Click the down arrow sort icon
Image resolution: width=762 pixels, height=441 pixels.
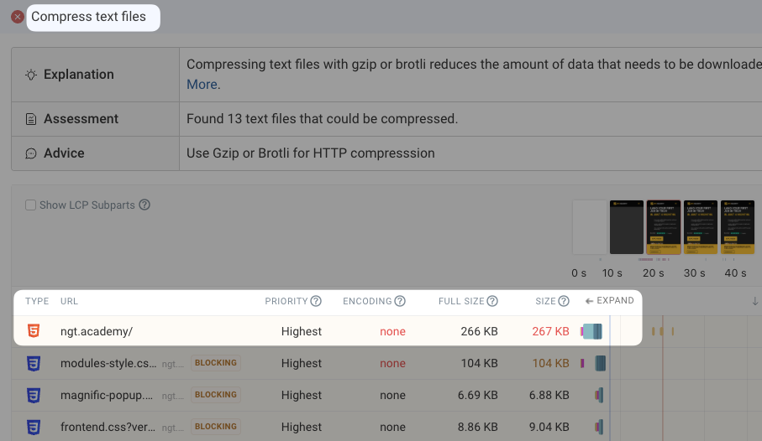coord(754,301)
